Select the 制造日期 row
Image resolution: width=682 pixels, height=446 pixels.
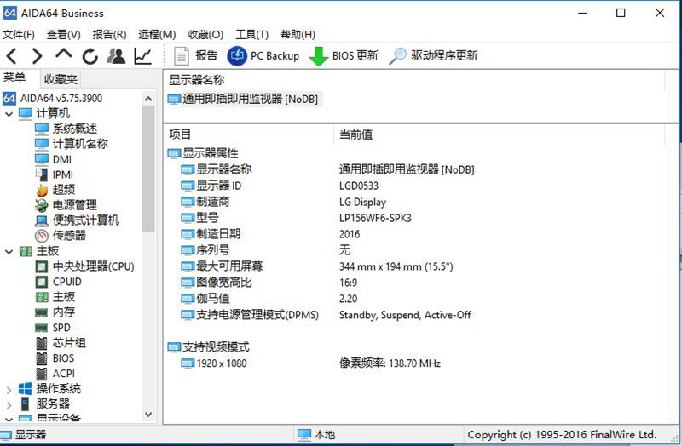pos(211,234)
